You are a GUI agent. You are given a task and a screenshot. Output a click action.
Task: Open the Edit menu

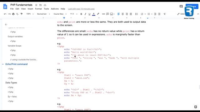(17, 9)
